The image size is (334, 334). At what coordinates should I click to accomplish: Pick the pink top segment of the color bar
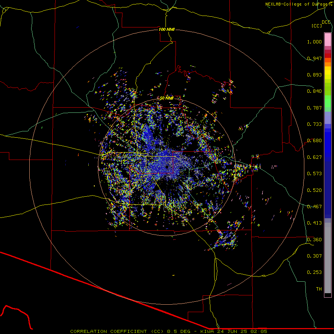[x=328, y=39]
